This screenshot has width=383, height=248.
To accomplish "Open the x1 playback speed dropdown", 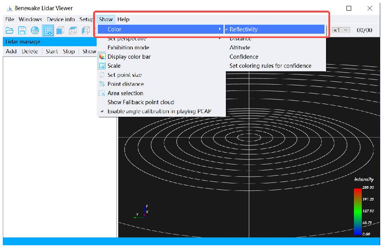I will pyautogui.click(x=341, y=30).
